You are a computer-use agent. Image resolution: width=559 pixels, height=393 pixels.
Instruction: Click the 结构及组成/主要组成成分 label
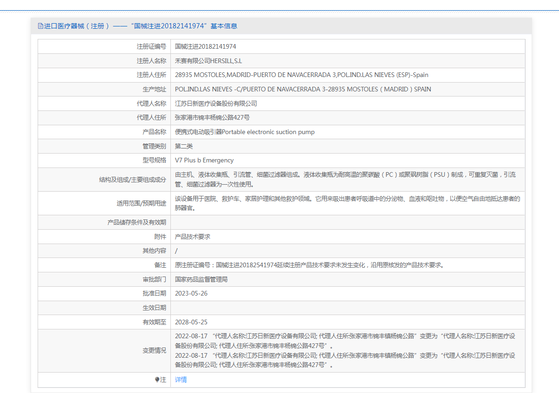(x=133, y=180)
